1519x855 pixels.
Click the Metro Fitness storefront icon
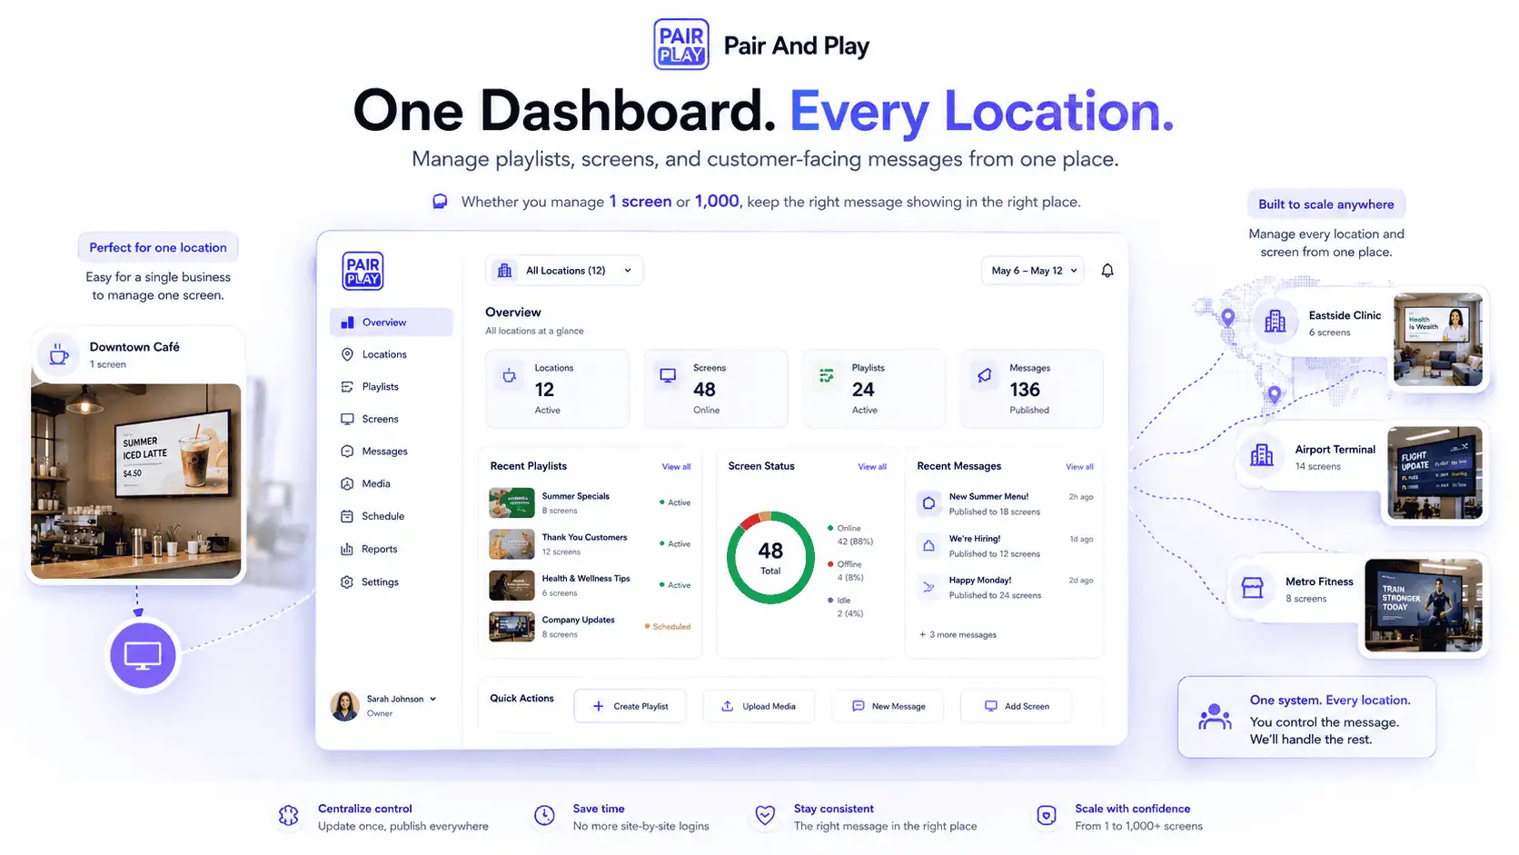click(x=1253, y=588)
